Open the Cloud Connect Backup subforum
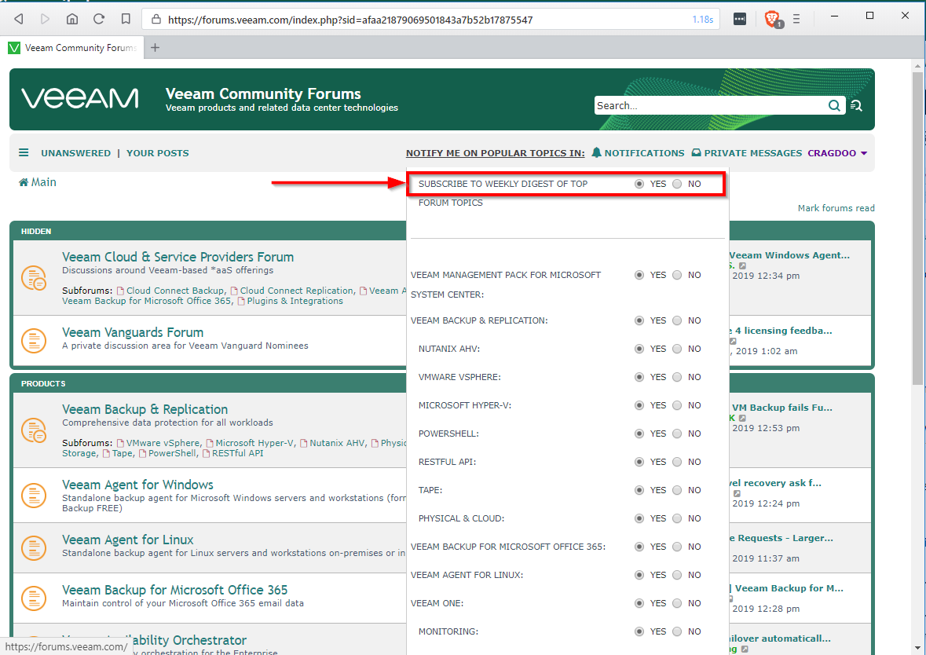The width and height of the screenshot is (926, 655). coord(175,291)
